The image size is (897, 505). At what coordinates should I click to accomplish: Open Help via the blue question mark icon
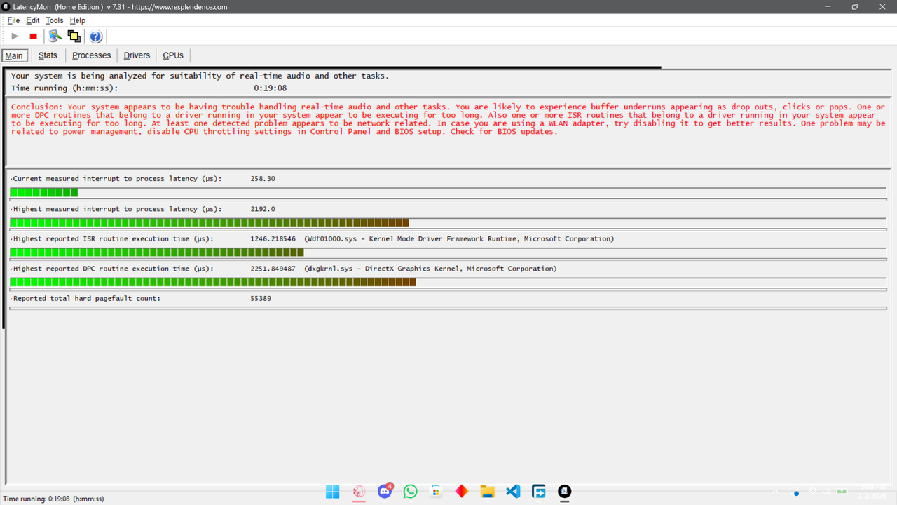coord(96,36)
